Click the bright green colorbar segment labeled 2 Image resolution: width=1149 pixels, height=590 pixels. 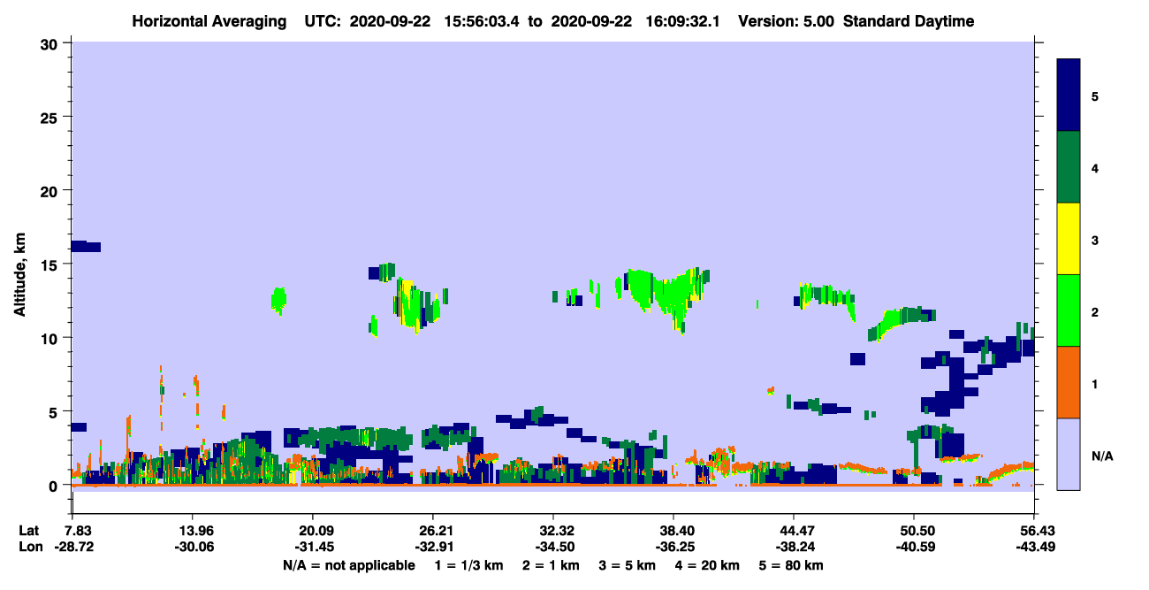pyautogui.click(x=1069, y=310)
